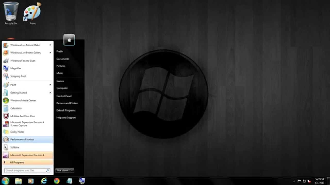Viewport: 330px width, 185px height.
Task: Click the last pinned taskbar icon right of notepad
Action: click(x=82, y=181)
